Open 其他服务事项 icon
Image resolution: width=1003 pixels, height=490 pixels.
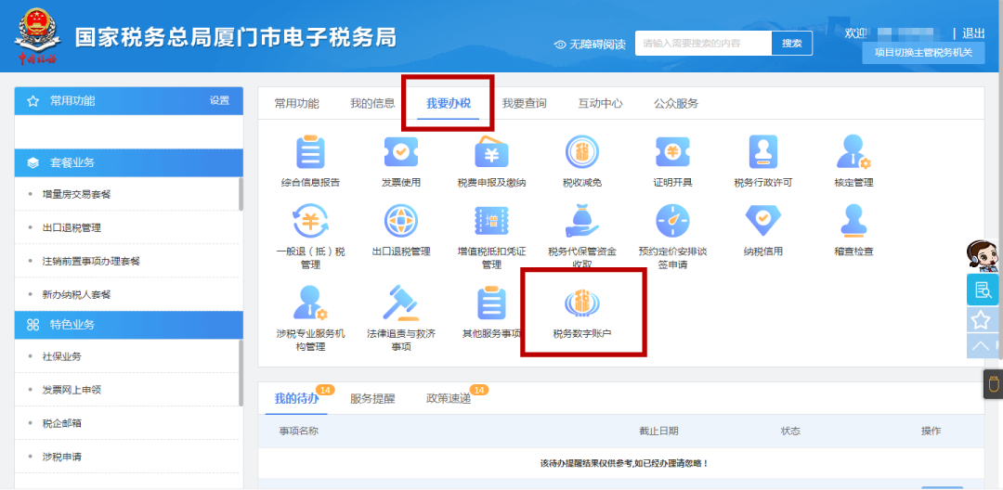[x=491, y=303]
